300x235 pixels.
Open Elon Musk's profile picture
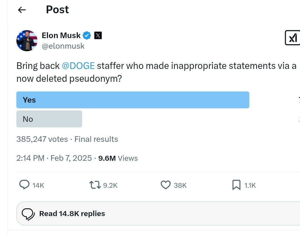pyautogui.click(x=27, y=41)
